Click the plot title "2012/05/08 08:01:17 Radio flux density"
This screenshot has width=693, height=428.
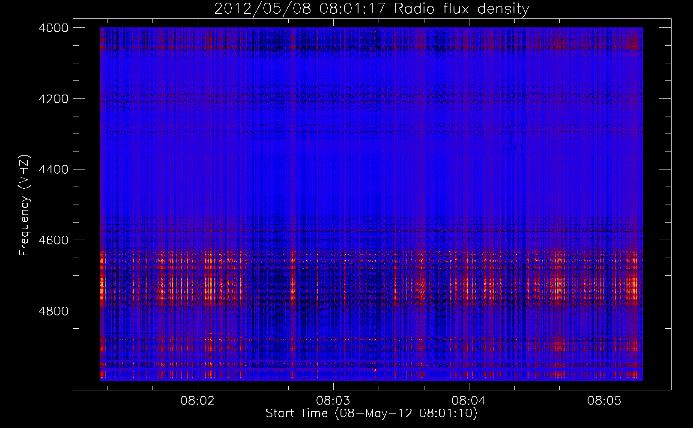coord(371,9)
